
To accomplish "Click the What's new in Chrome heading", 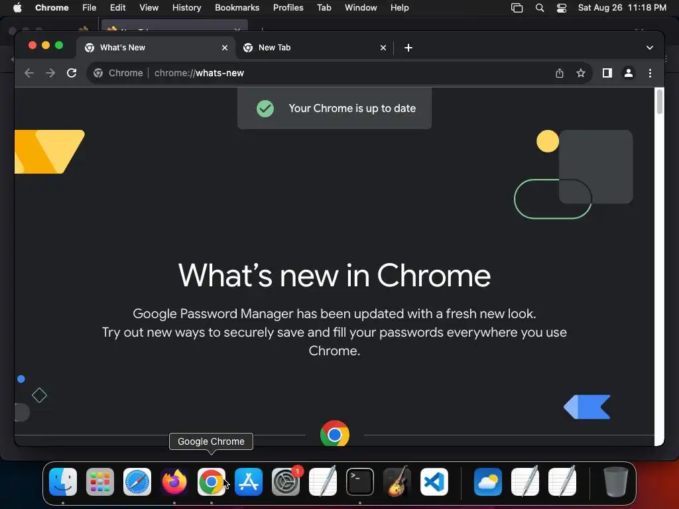I will point(334,275).
